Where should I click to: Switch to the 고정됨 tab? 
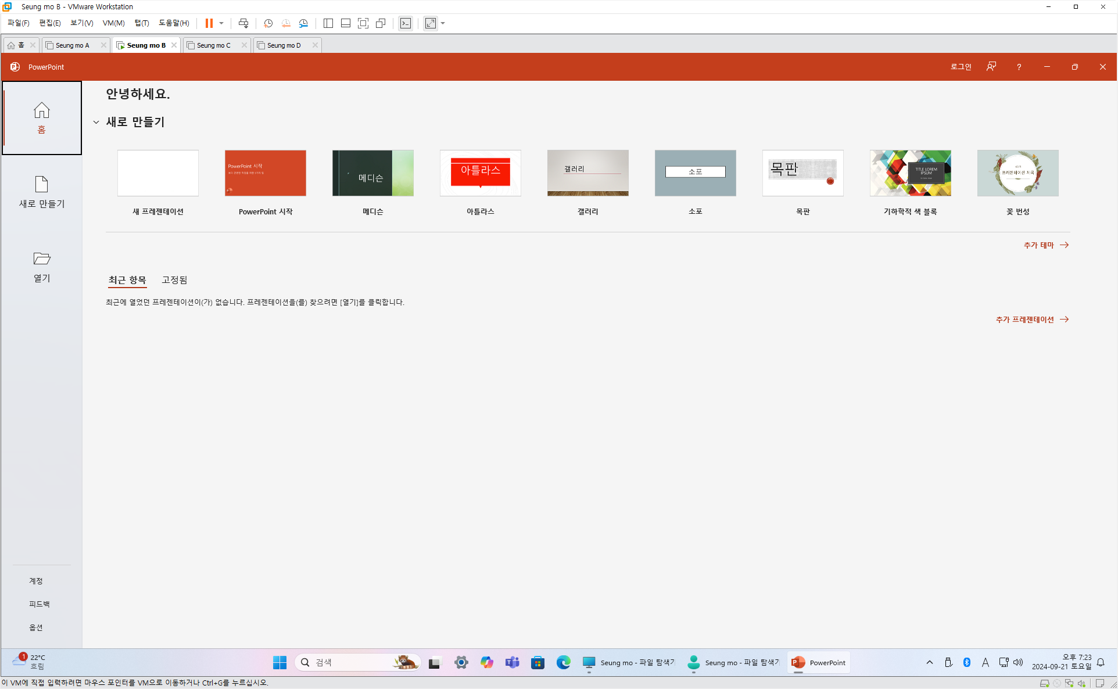point(174,280)
